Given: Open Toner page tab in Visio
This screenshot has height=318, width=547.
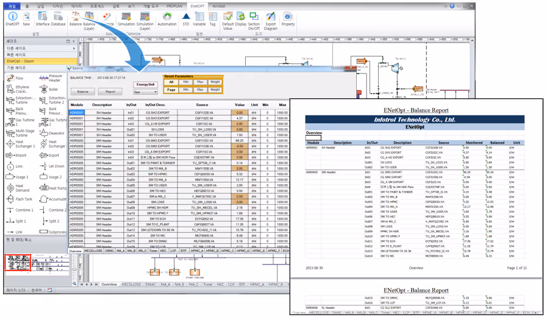Looking at the screenshot, I should (208, 284).
